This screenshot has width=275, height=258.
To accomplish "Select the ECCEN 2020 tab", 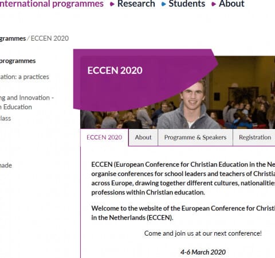I will pyautogui.click(x=104, y=138).
